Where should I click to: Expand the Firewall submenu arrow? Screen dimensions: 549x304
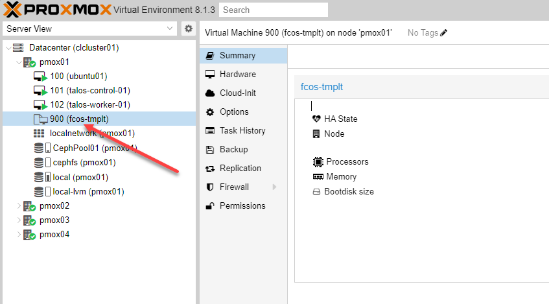click(x=274, y=187)
